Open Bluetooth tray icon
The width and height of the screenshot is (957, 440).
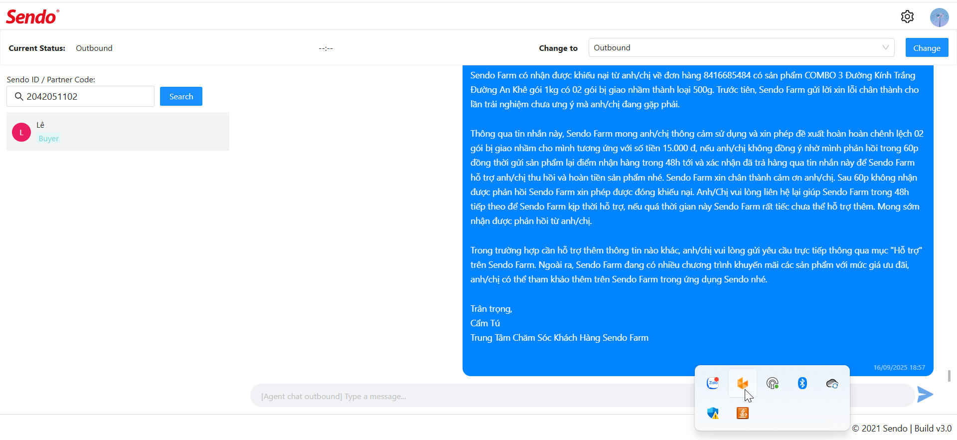click(x=802, y=383)
